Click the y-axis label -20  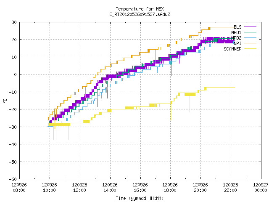[x=13, y=109]
